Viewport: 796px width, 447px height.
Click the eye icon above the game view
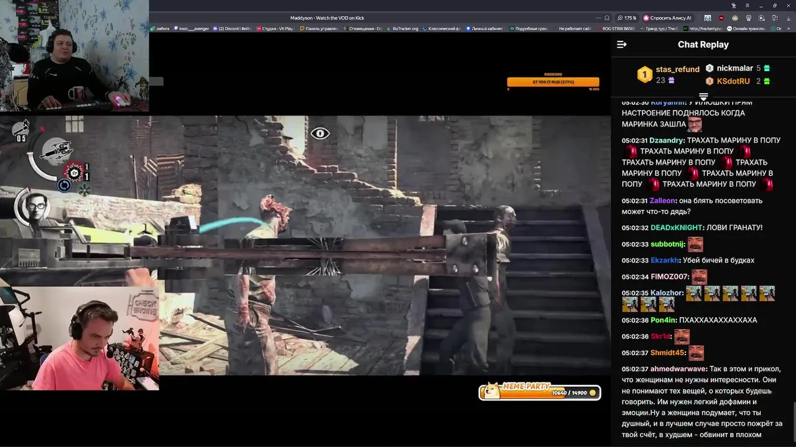(x=320, y=133)
